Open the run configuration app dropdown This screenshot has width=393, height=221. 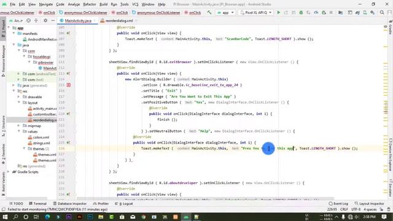point(225,12)
